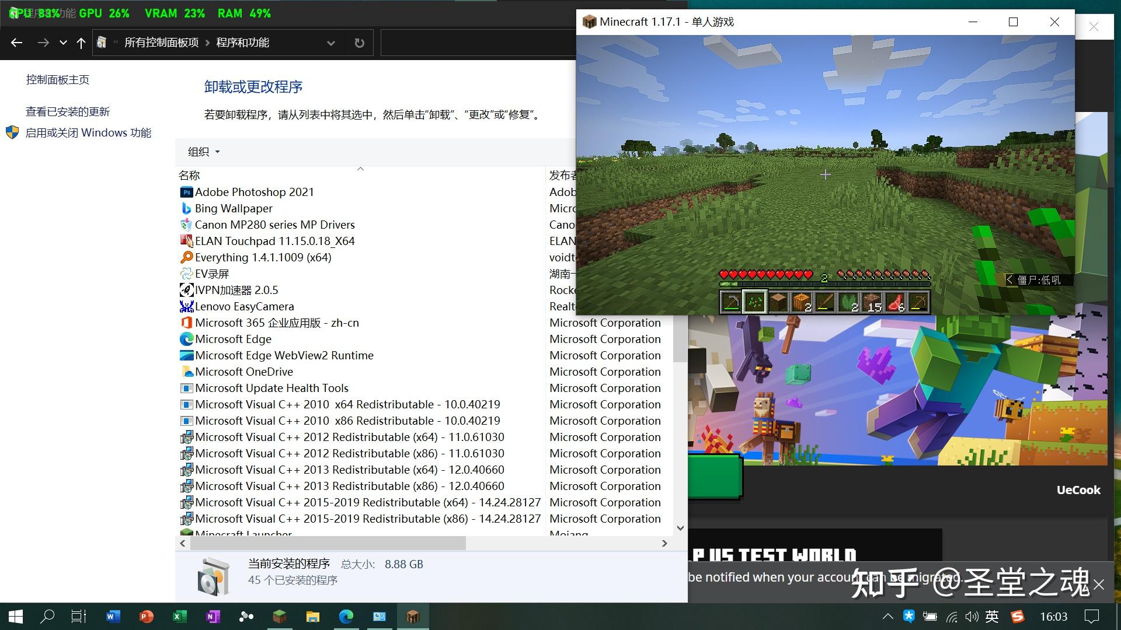The height and width of the screenshot is (630, 1121).
Task: Open File Explorer from the taskbar
Action: (313, 617)
